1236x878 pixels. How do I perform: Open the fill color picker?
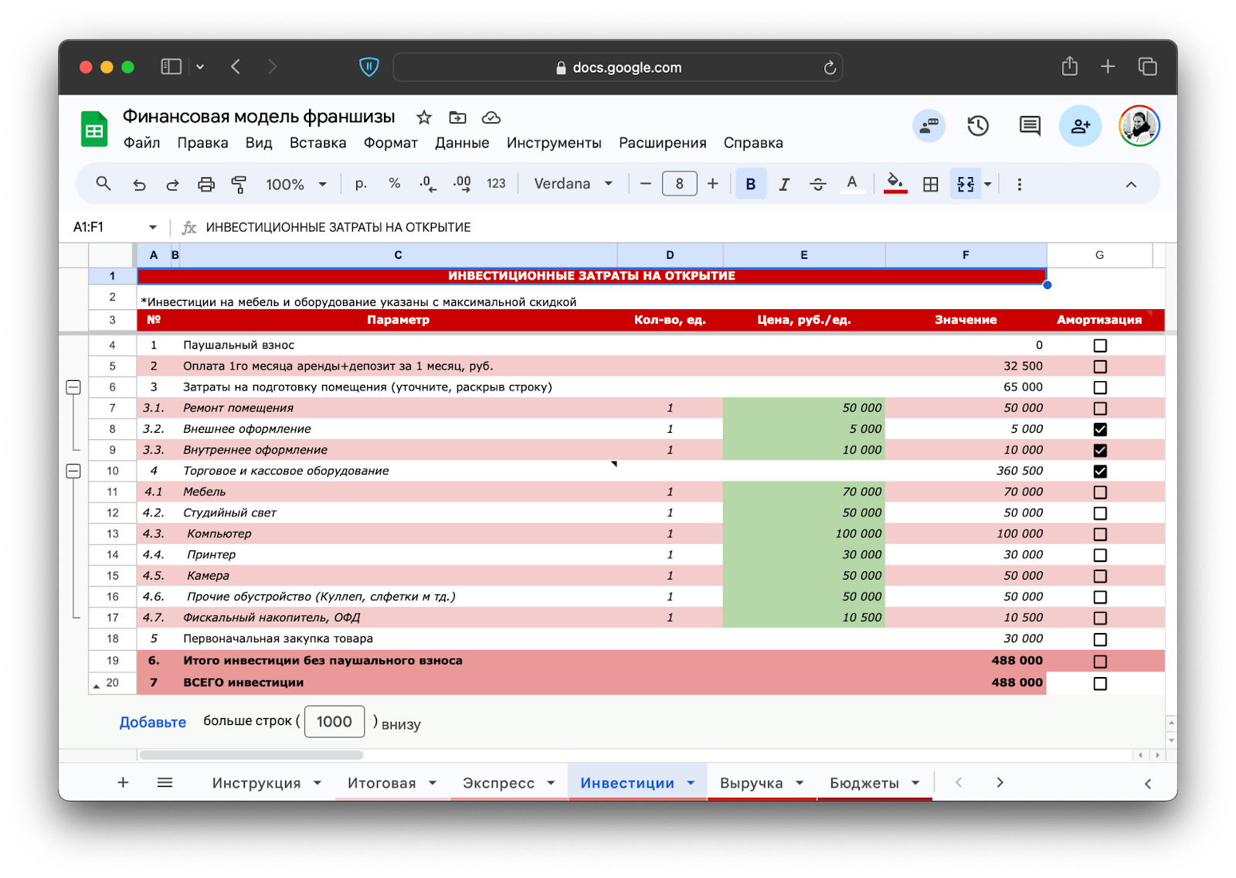click(895, 184)
